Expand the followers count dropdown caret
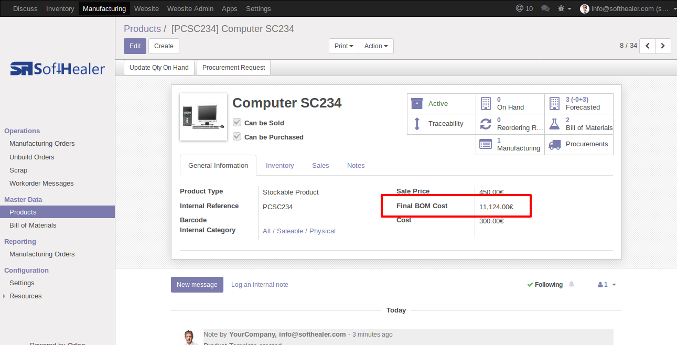Viewport: 677px width, 345px height. click(614, 285)
